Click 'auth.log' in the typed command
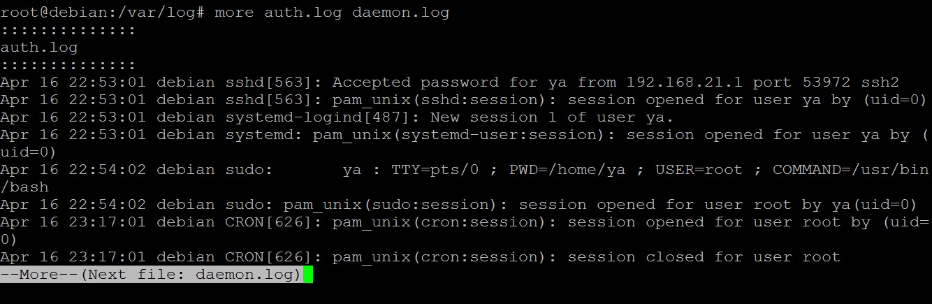The width and height of the screenshot is (932, 304). pyautogui.click(x=303, y=13)
